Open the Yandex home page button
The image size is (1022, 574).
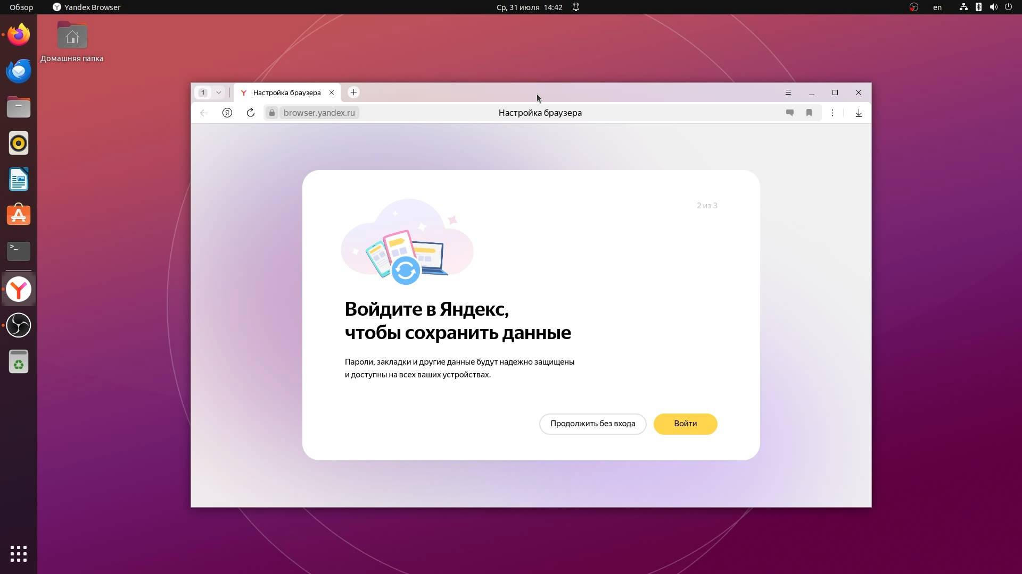[227, 113]
